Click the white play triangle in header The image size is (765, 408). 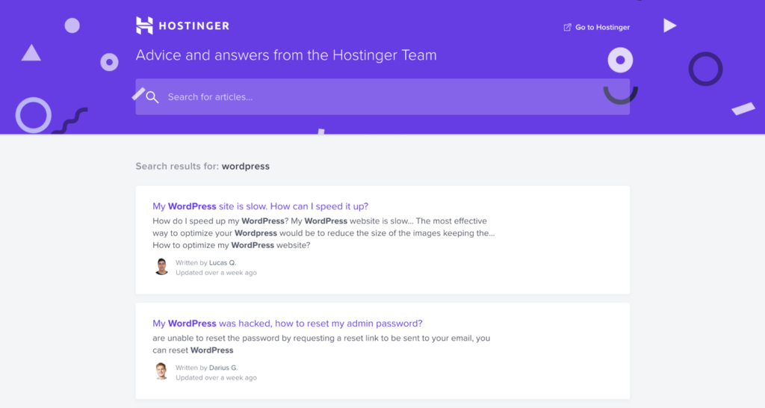point(669,26)
